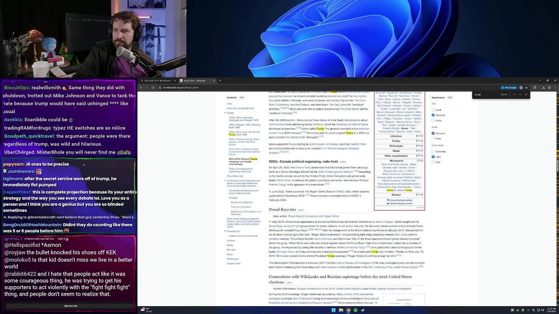Close the Roger Stone Wikipedia tab
The height and width of the screenshot is (314, 559).
click(214, 81)
